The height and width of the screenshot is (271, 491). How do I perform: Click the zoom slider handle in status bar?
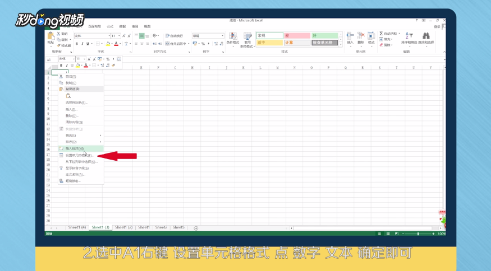click(x=418, y=234)
